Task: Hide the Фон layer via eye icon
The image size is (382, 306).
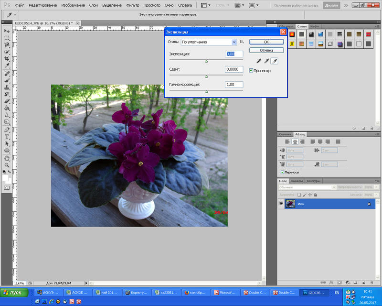Action: click(x=281, y=204)
